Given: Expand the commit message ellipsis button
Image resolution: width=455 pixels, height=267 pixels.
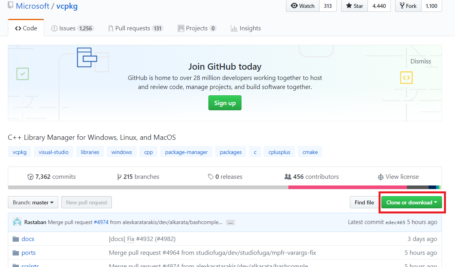Looking at the screenshot, I should click(231, 222).
